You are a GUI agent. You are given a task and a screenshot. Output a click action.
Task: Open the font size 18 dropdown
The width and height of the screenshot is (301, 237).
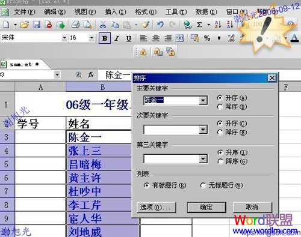(92, 38)
